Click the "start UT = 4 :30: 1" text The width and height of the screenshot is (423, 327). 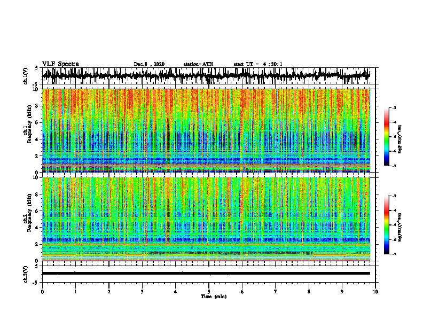tap(258, 64)
